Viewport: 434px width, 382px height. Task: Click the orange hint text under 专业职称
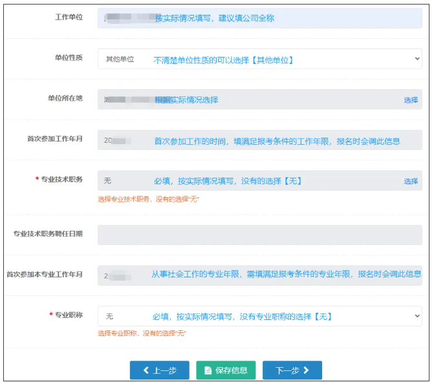tap(142, 333)
